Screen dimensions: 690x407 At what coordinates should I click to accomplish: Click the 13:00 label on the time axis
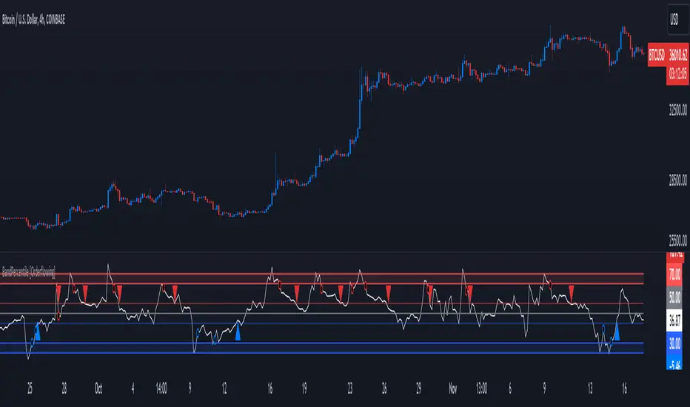(481, 388)
